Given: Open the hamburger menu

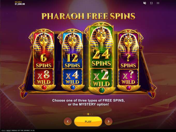Looking at the screenshot, I should coord(158,3).
